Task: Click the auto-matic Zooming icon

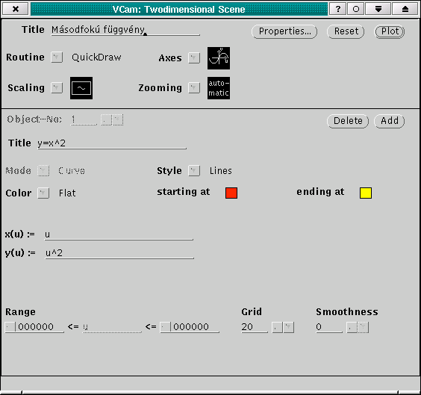Action: [x=219, y=88]
